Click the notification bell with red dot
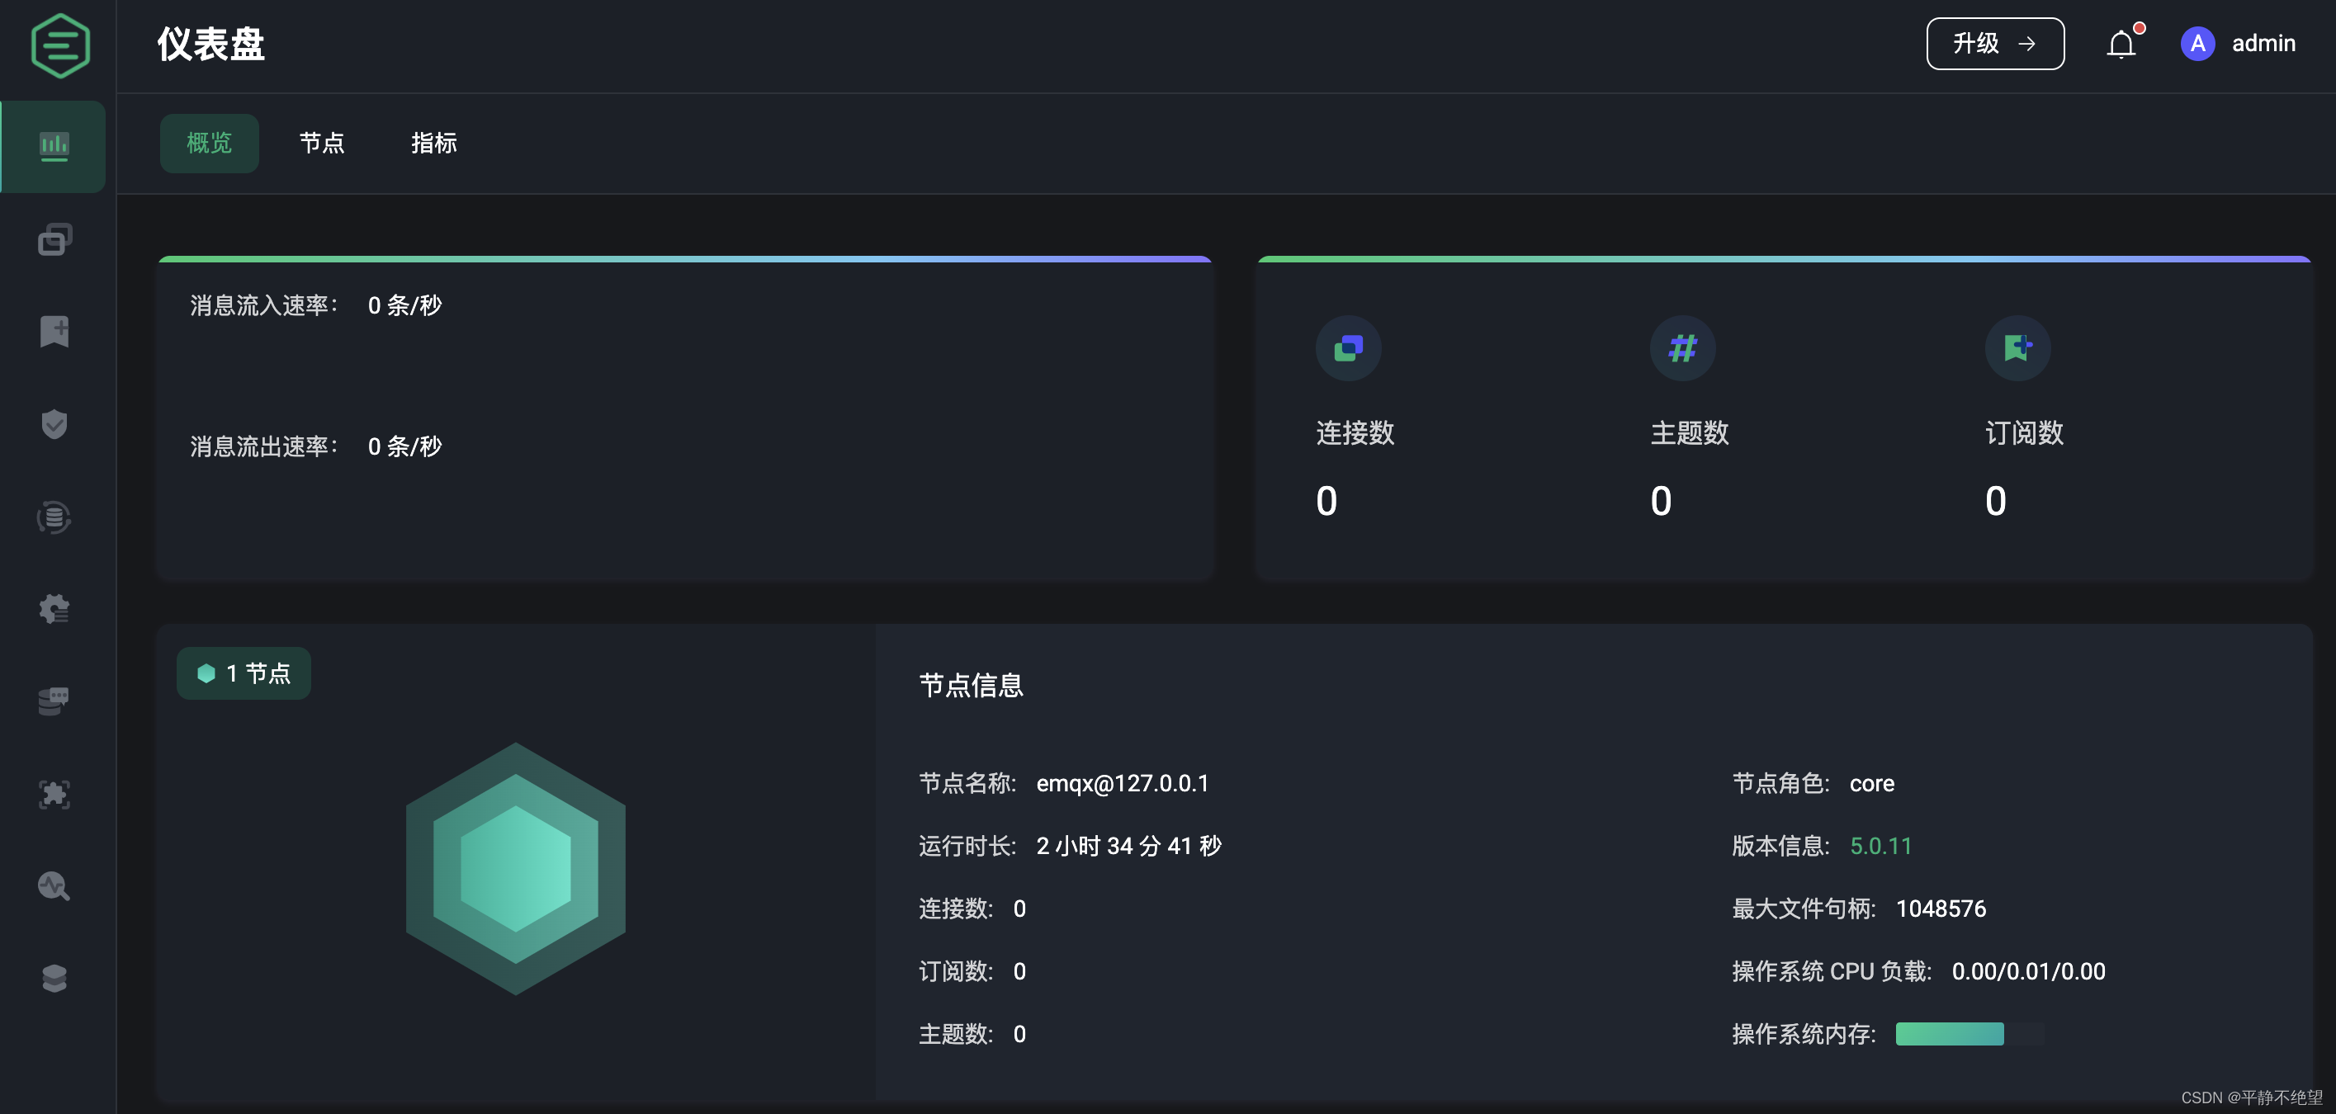This screenshot has width=2336, height=1114. point(2122,43)
